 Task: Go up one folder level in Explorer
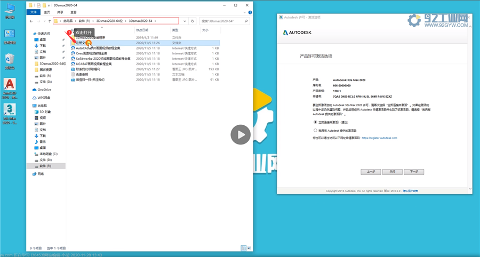tap(50, 21)
